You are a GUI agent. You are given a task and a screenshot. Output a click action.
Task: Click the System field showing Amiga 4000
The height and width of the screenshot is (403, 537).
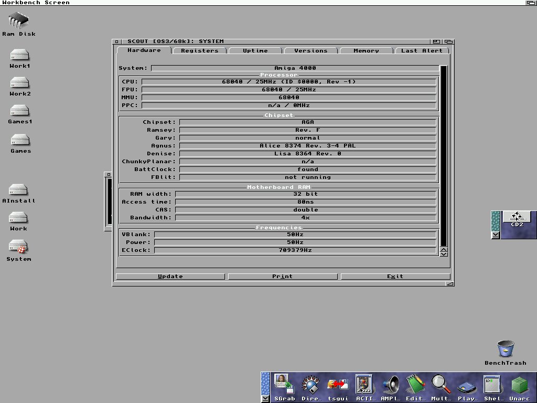coord(295,68)
